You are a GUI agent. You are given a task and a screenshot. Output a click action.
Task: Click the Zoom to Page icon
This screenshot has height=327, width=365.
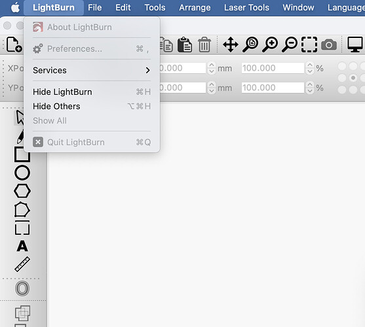(250, 44)
